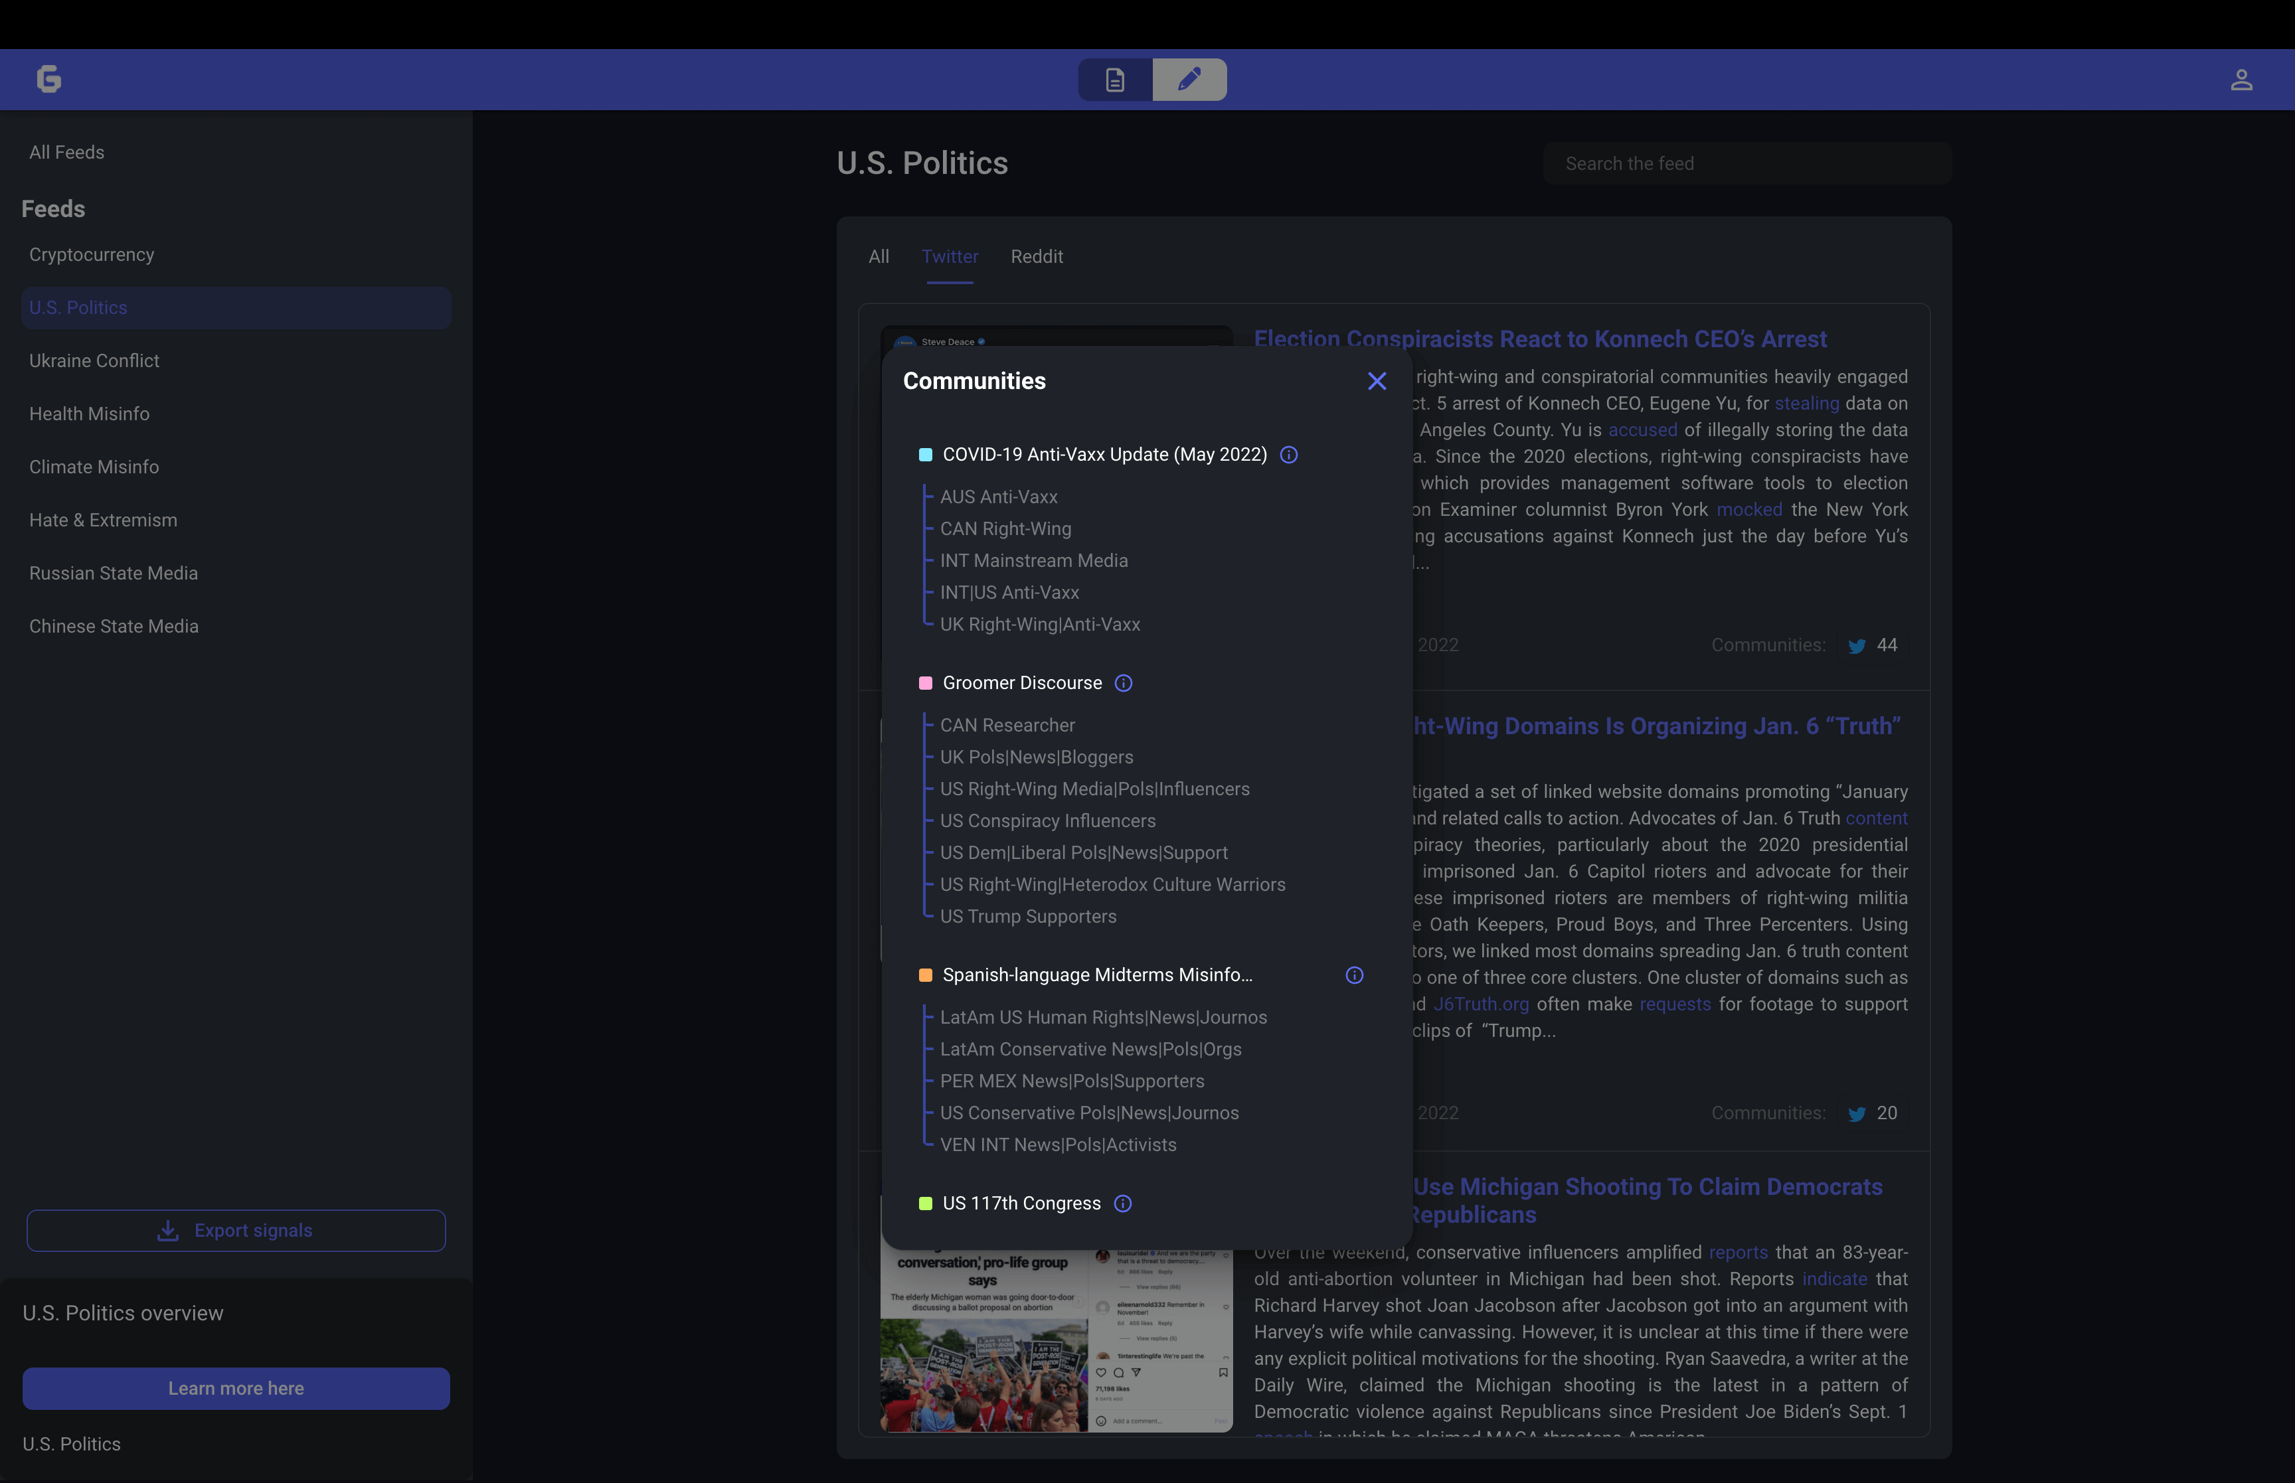Open the Michigan shooting article thumbnail

tap(1057, 1342)
